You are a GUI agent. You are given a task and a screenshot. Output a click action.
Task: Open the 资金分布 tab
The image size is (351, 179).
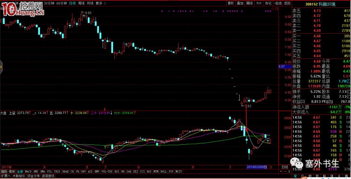(33, 176)
